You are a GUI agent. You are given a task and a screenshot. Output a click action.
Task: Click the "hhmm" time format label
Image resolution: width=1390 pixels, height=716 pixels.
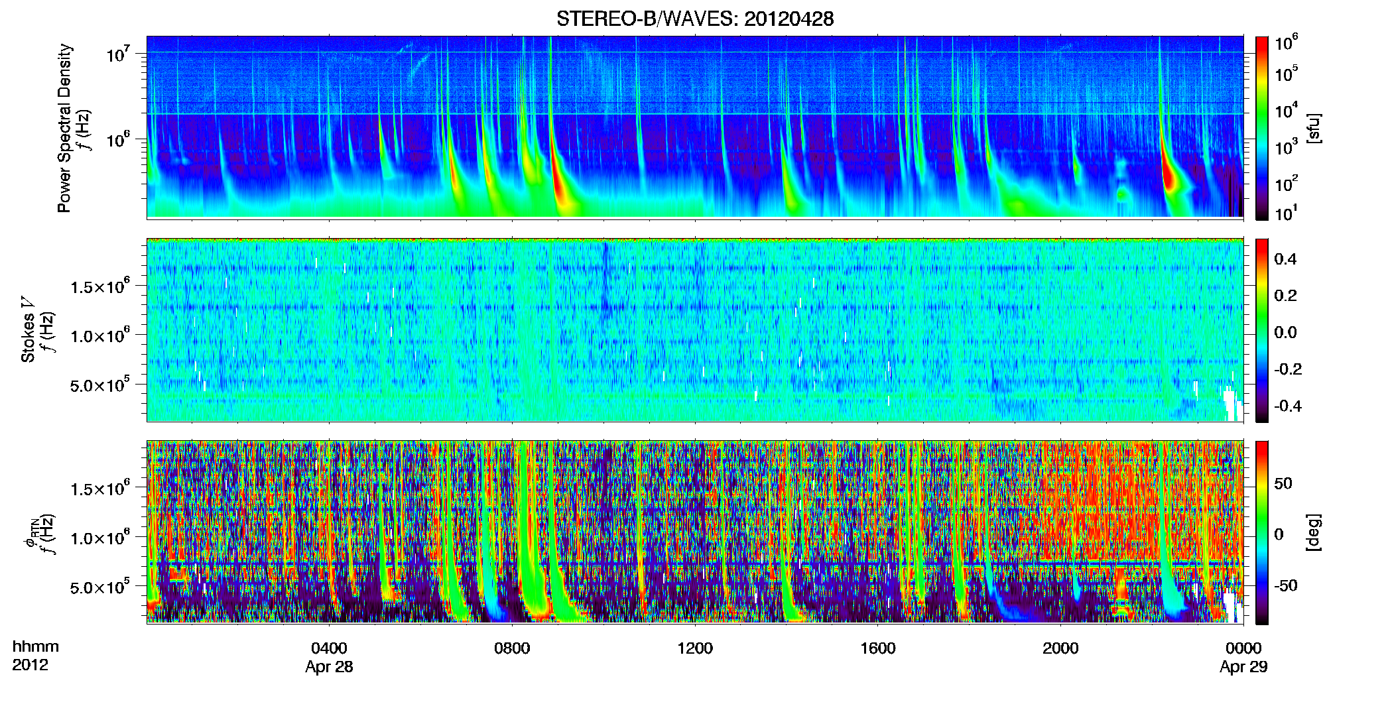(36, 647)
